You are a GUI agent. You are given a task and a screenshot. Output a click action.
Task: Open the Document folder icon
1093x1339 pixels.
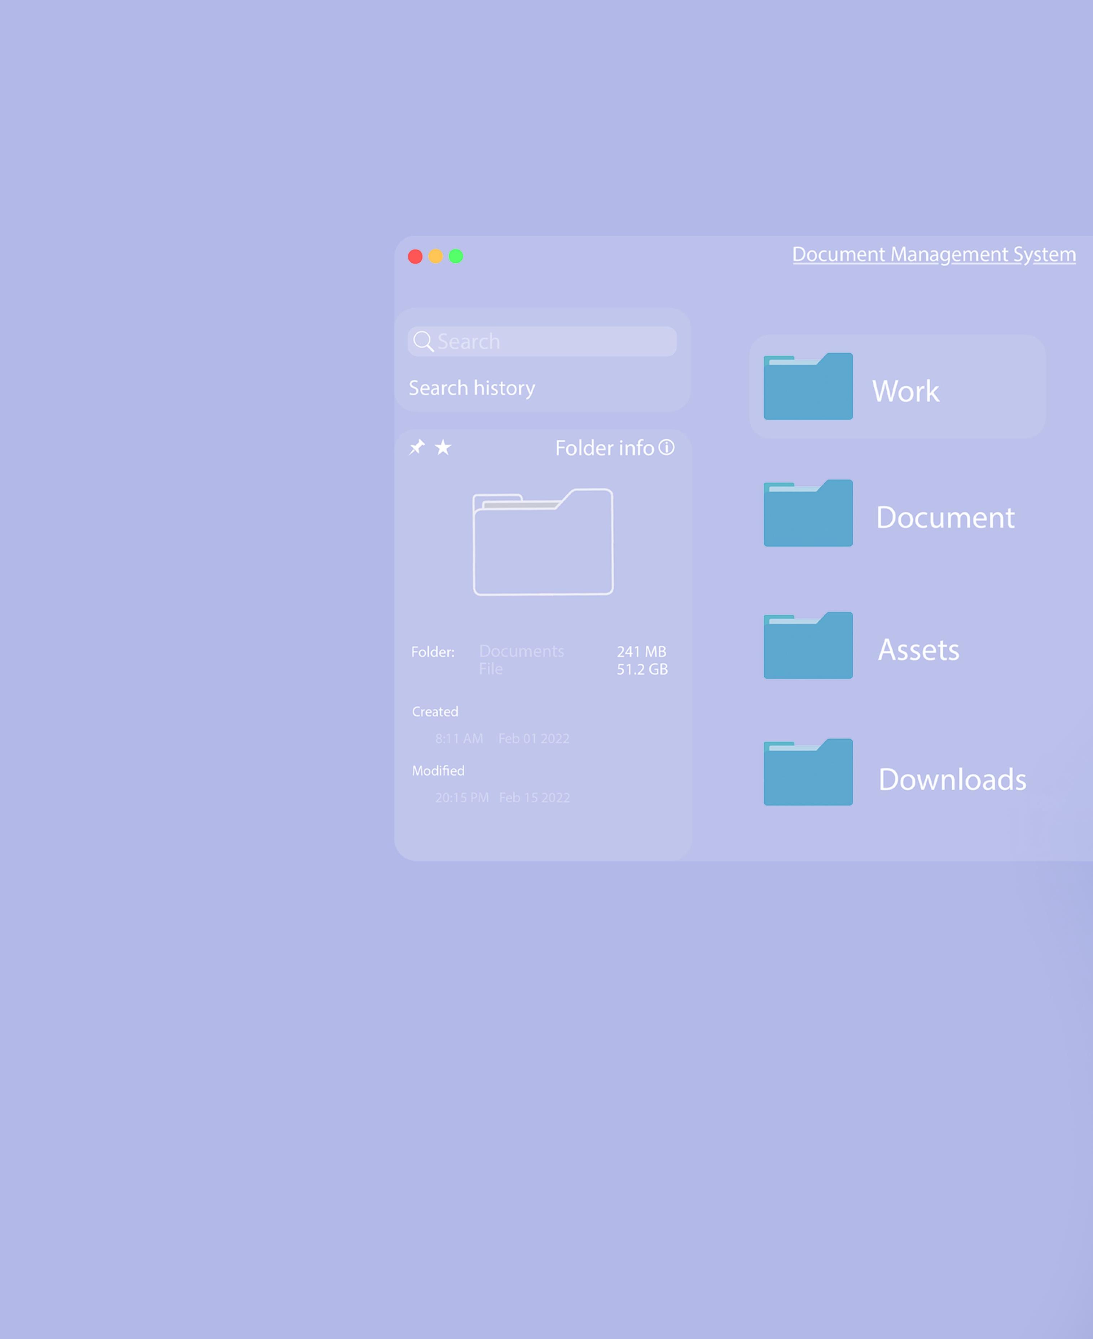click(x=808, y=513)
